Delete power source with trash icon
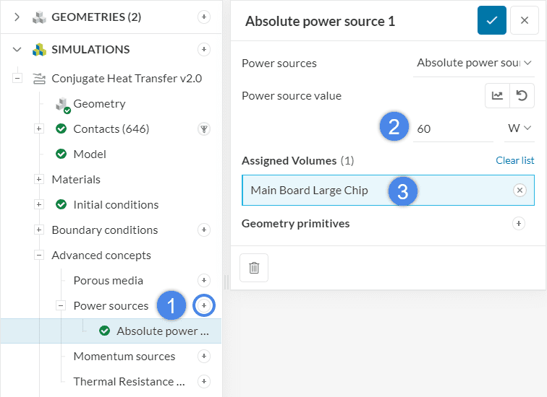Screen dimensions: 547x397 point(254,268)
